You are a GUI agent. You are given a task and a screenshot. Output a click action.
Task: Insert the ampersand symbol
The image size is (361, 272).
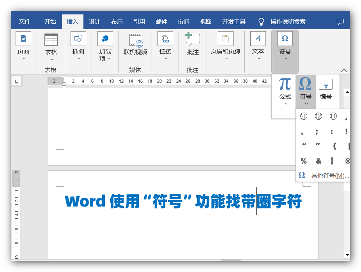click(319, 161)
